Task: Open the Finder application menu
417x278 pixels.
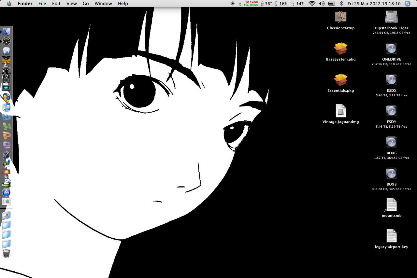Action: 25,4
